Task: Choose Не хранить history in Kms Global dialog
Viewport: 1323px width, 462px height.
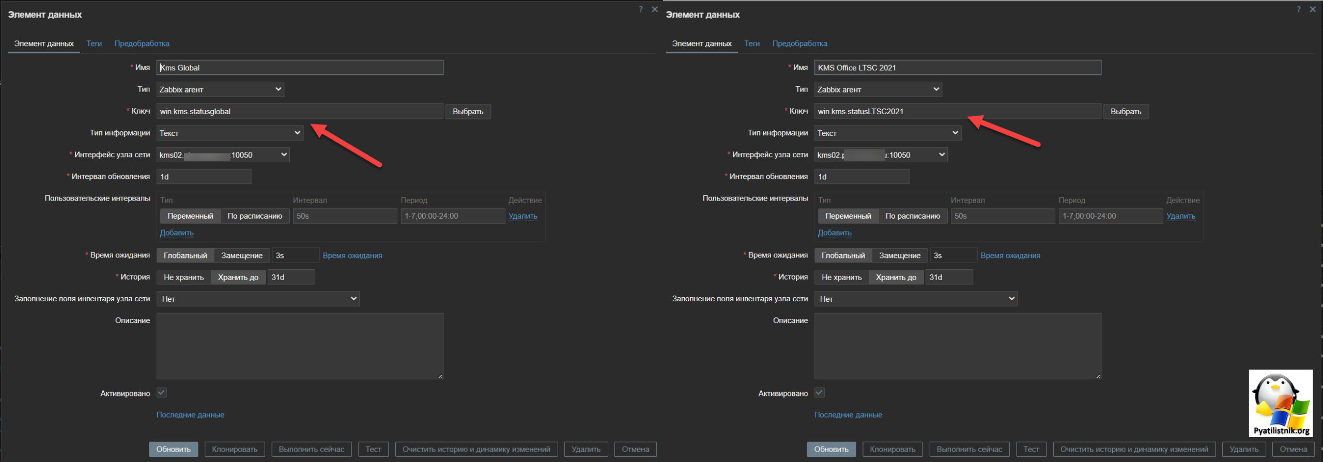Action: (183, 277)
